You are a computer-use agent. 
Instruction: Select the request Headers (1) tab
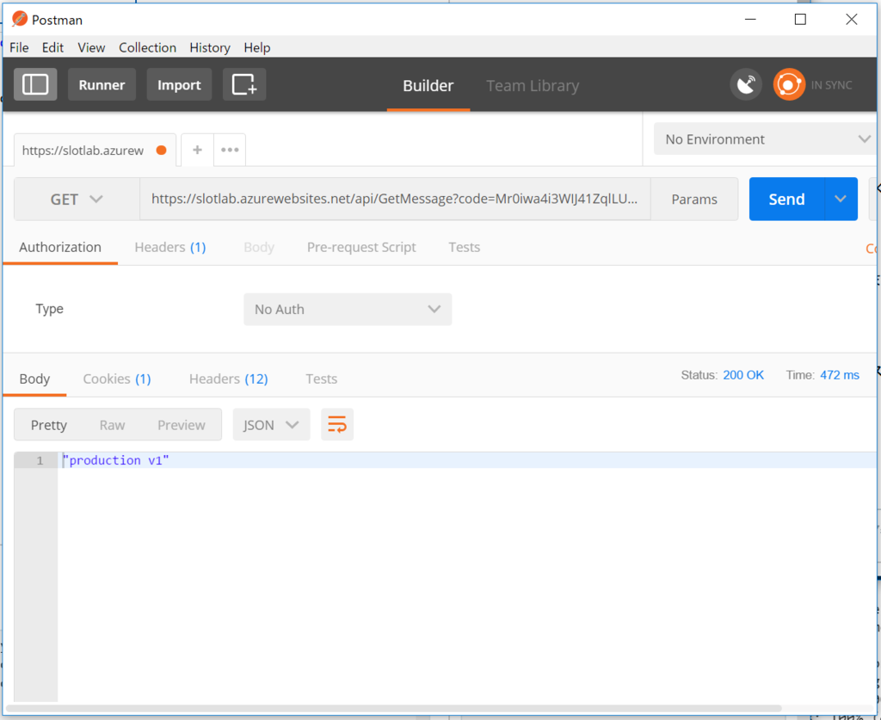[x=170, y=247]
